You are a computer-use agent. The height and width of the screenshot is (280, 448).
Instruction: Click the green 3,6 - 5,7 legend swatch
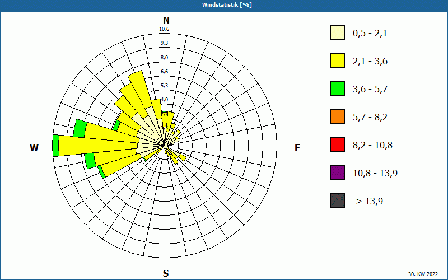click(338, 88)
